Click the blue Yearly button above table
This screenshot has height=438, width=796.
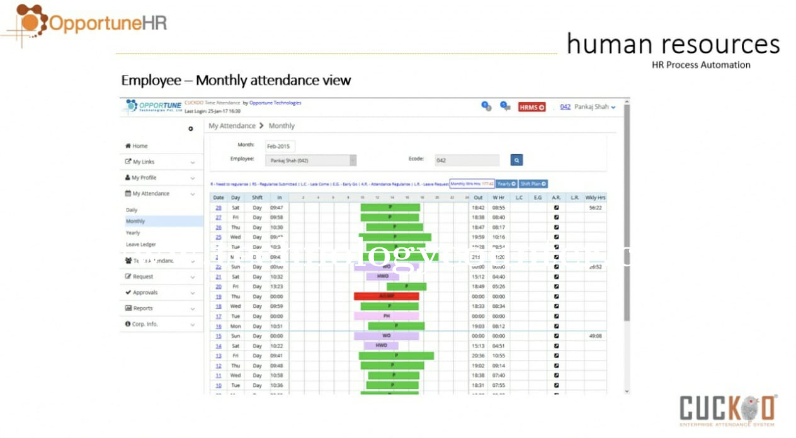(x=506, y=184)
